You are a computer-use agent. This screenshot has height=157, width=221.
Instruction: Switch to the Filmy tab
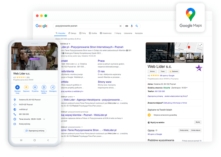click(x=83, y=33)
